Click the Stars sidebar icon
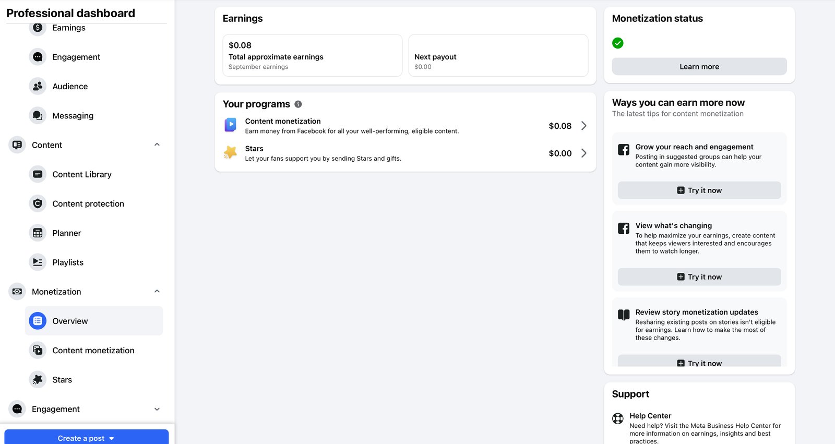Image resolution: width=835 pixels, height=444 pixels. coord(38,380)
